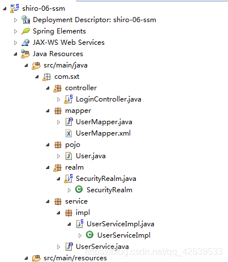Click the UserService.java interface icon
This screenshot has width=228, height=262.
(69, 247)
